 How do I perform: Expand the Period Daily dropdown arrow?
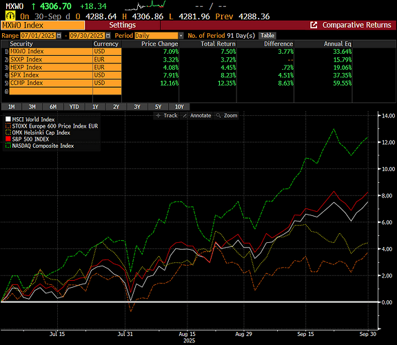(x=181, y=36)
